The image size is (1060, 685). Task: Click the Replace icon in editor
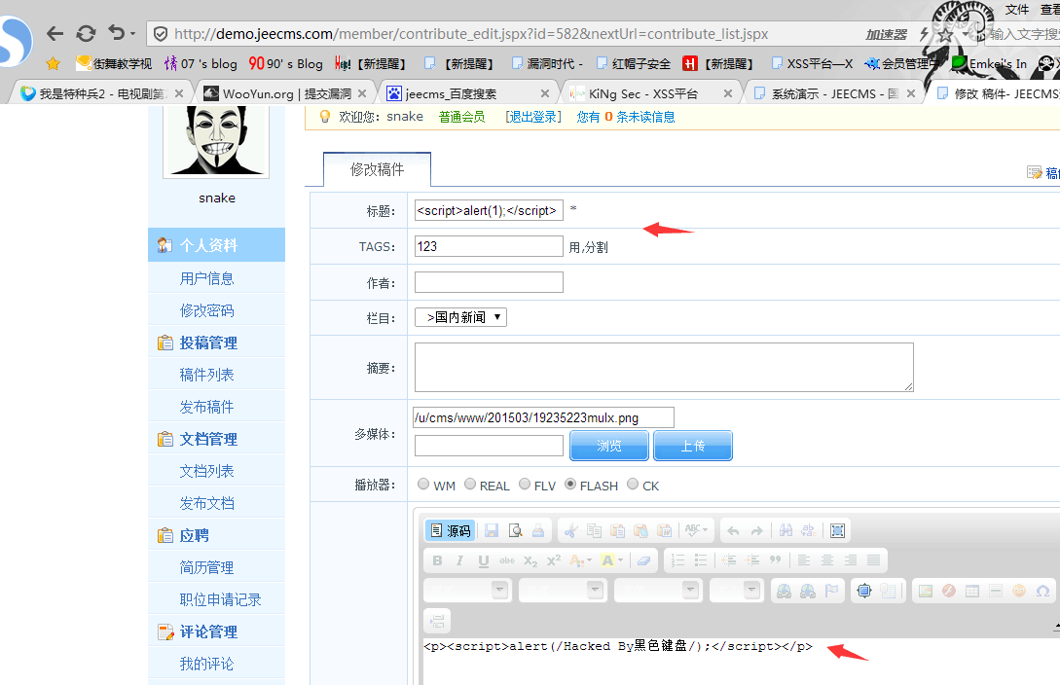809,531
